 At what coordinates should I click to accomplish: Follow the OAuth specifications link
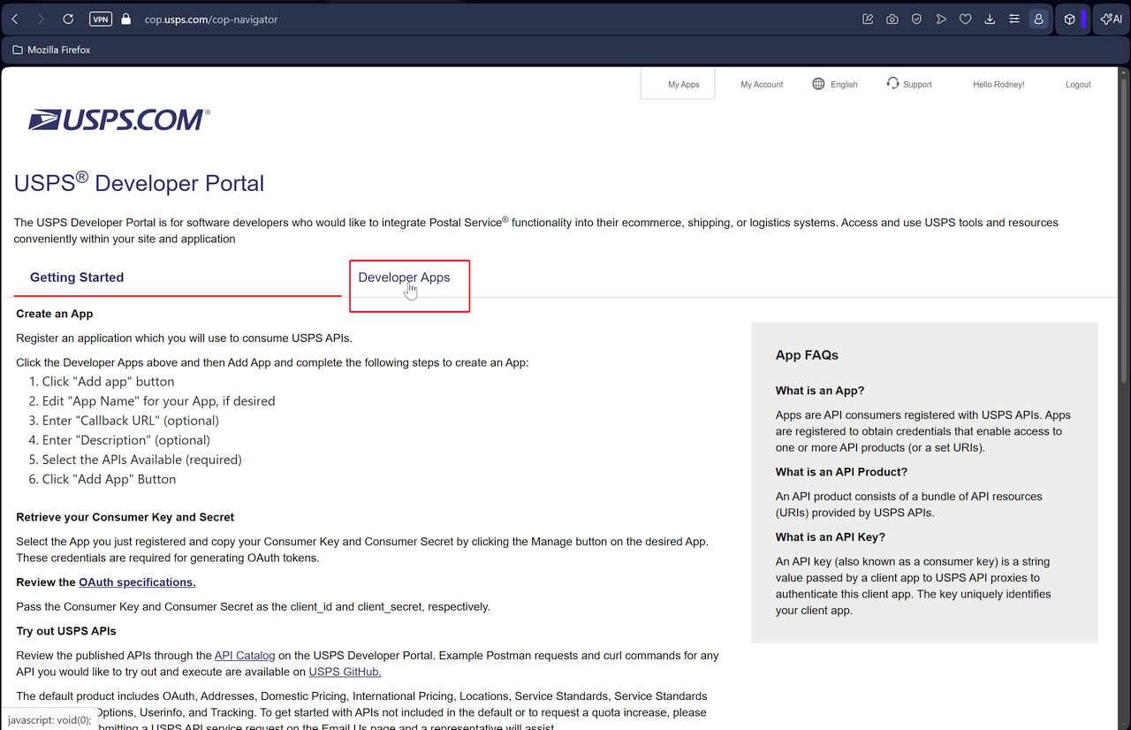[x=137, y=582]
